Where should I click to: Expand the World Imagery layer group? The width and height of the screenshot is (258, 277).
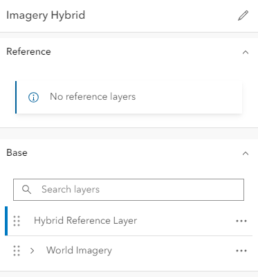[32, 251]
